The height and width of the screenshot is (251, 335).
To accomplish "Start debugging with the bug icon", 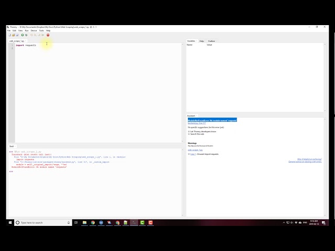I will pos(26,35).
